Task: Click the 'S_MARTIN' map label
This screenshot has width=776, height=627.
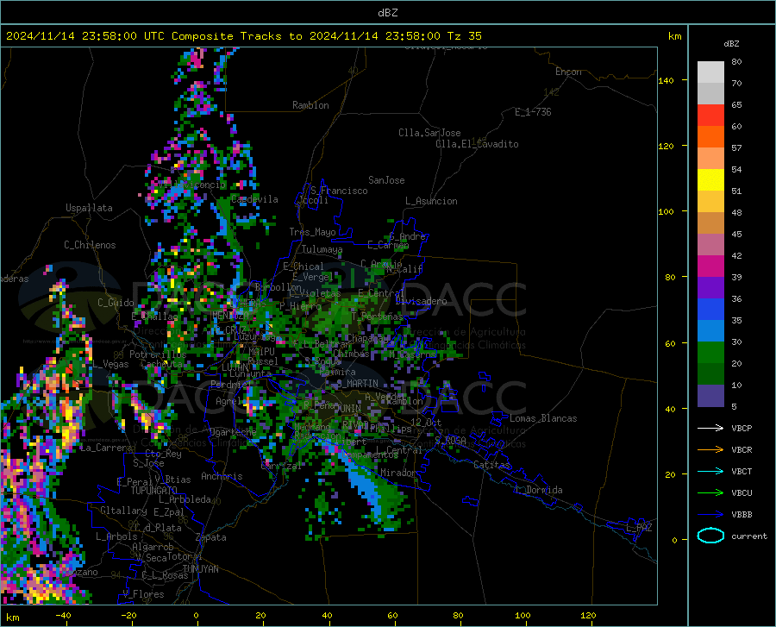Action: coord(357,384)
